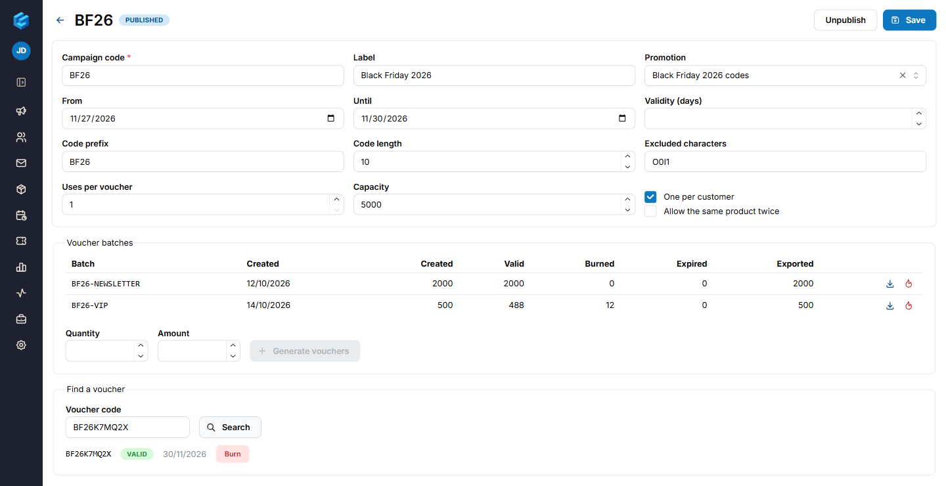Click the Voucher code search input
The height and width of the screenshot is (486, 946).
127,428
